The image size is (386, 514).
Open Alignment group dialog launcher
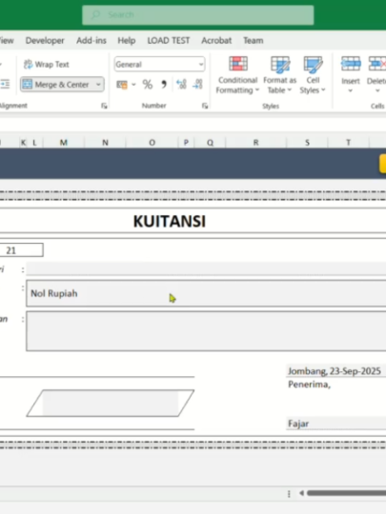click(x=104, y=106)
